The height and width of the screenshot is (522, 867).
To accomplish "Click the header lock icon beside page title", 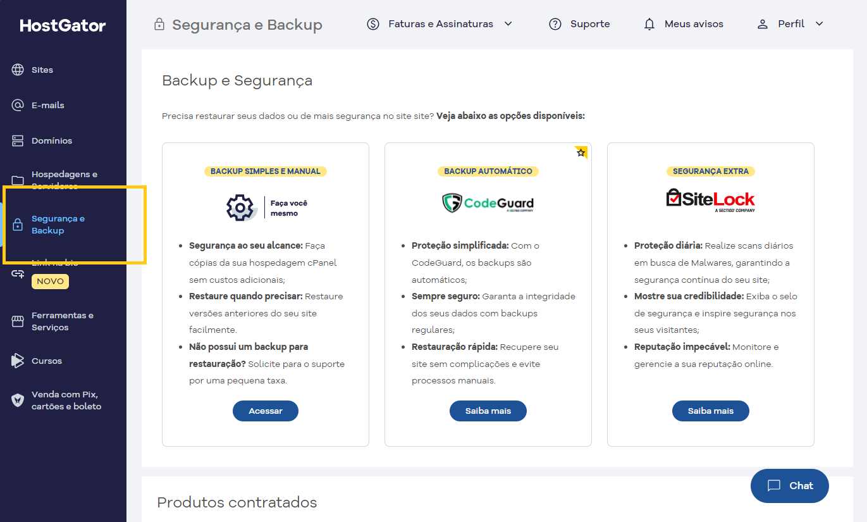I will (x=159, y=25).
